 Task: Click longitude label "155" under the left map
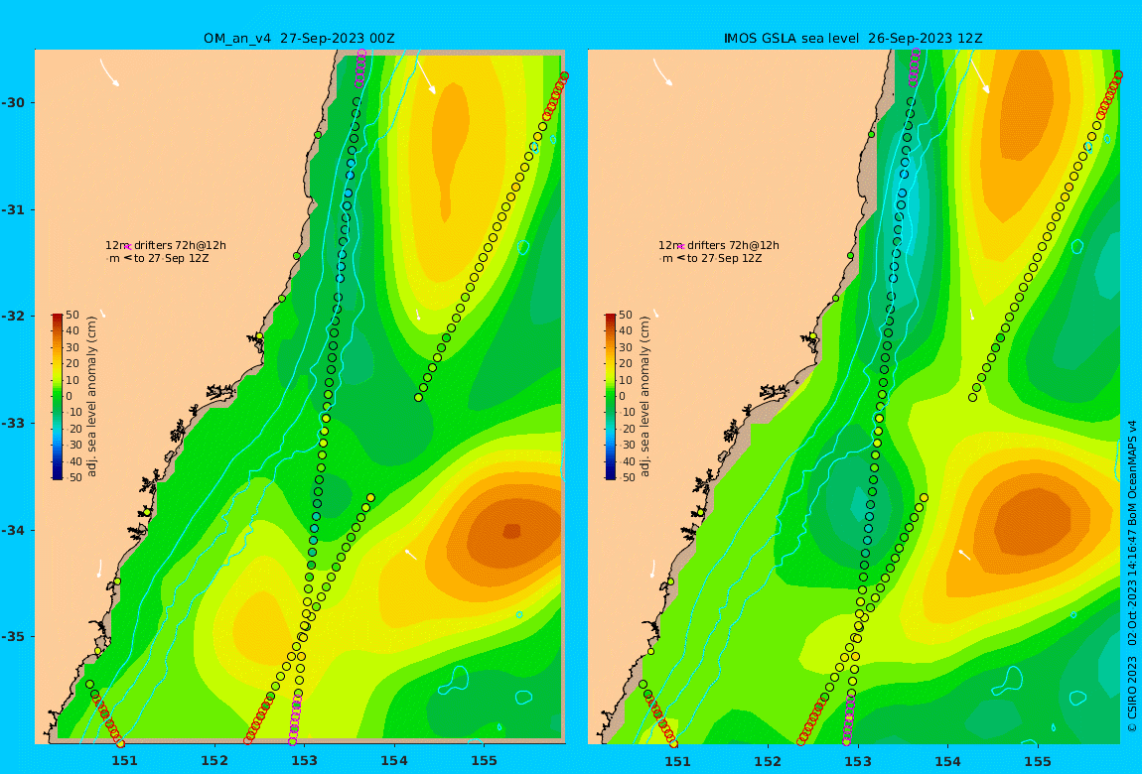click(x=485, y=761)
